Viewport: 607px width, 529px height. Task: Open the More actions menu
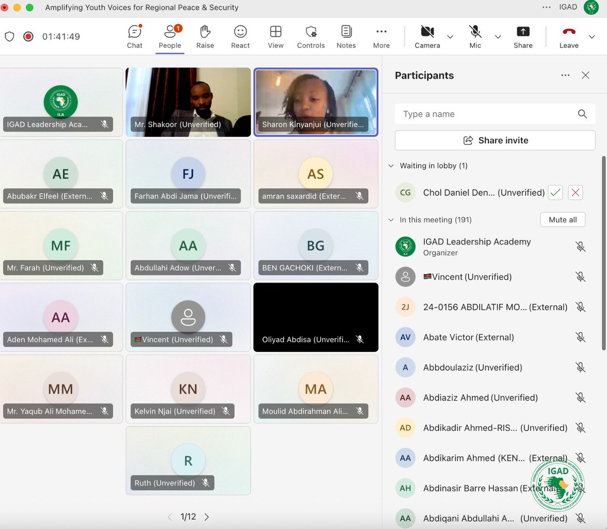pyautogui.click(x=381, y=37)
